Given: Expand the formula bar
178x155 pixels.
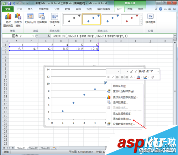Looking at the screenshot, I should pos(175,36).
